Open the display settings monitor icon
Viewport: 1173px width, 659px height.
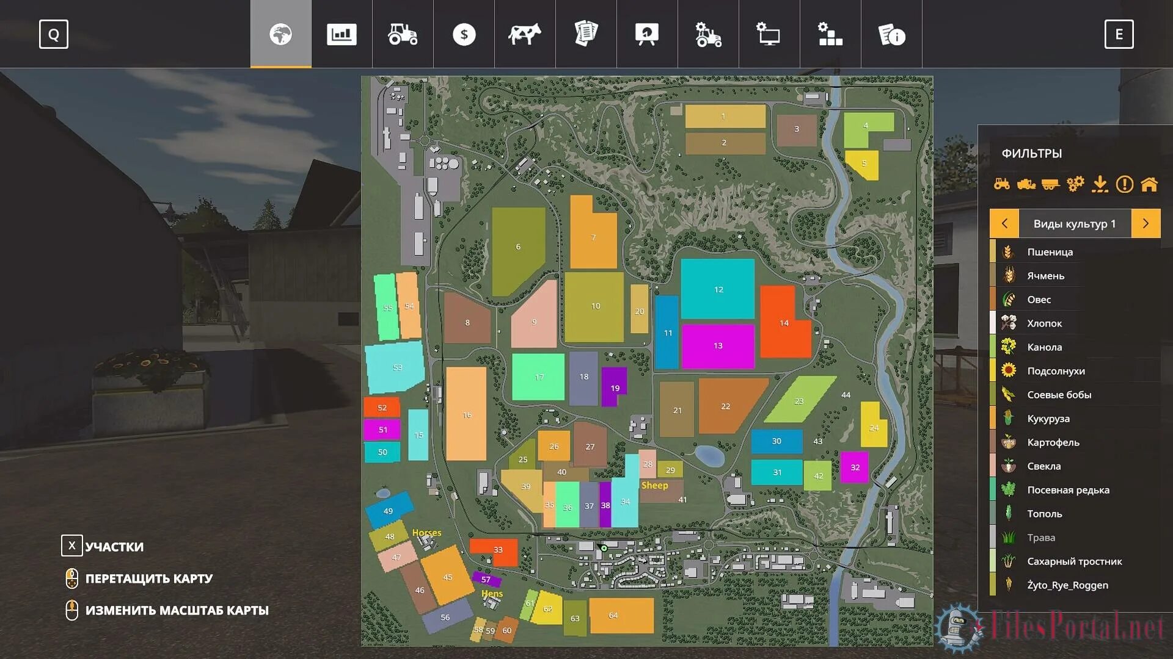click(x=769, y=34)
